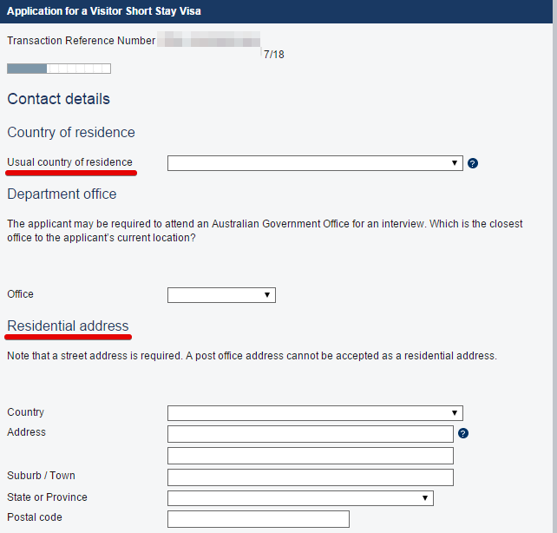This screenshot has height=533, width=557.
Task: Click the Transaction Reference Number label
Action: coord(81,41)
